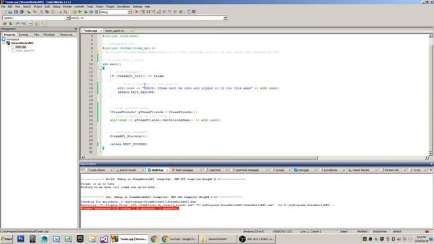Click the Windows Start button
The height and width of the screenshot is (244, 434).
(x=7, y=239)
